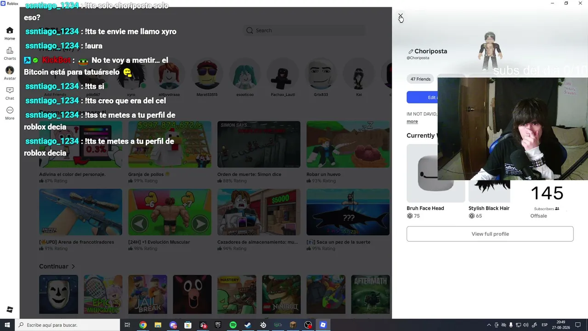The image size is (588, 331).
Task: Open the volume control in system tray
Action: pyautogui.click(x=526, y=325)
